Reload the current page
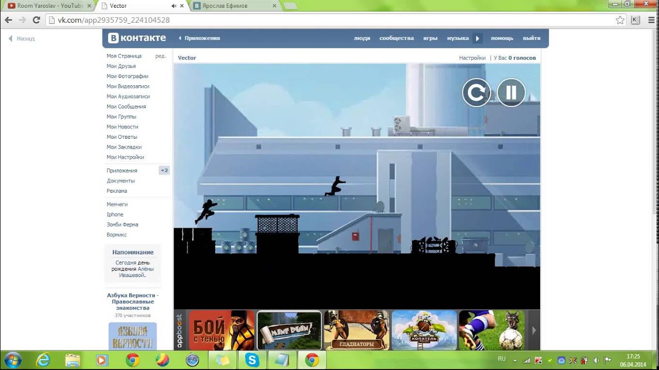The height and width of the screenshot is (370, 659). click(36, 20)
